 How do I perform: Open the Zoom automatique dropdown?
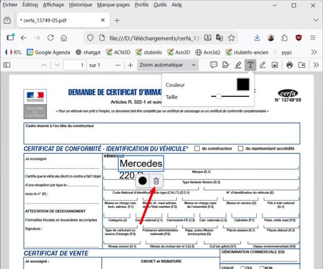(168, 65)
